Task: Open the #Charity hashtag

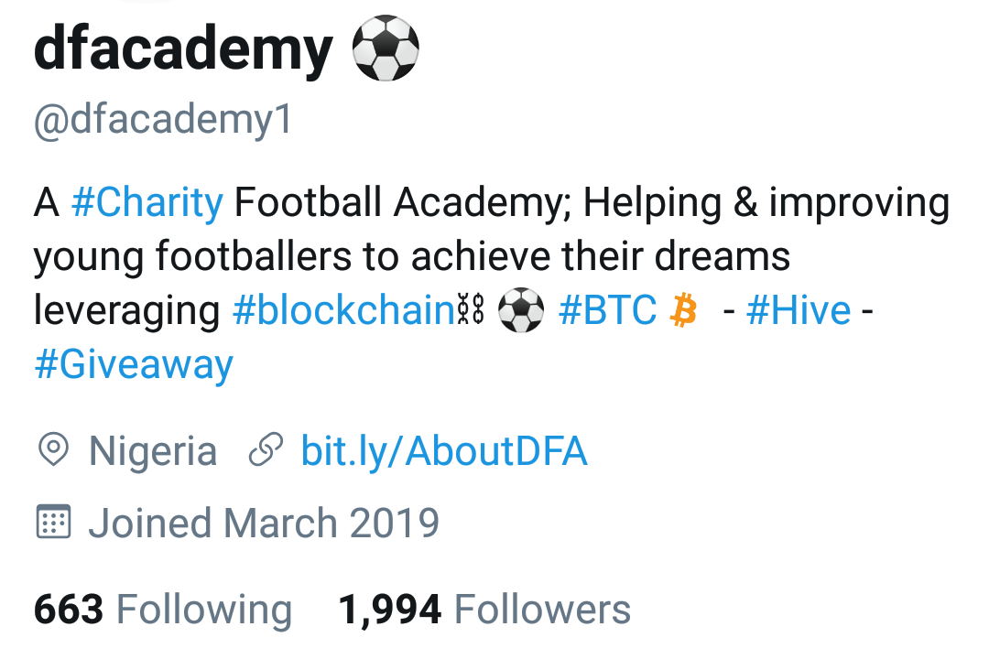Action: pyautogui.click(x=147, y=203)
